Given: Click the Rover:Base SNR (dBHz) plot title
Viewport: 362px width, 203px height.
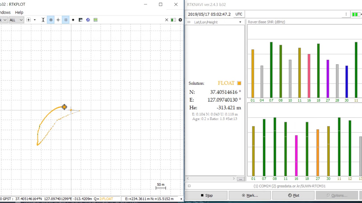Looking at the screenshot, I should point(266,22).
